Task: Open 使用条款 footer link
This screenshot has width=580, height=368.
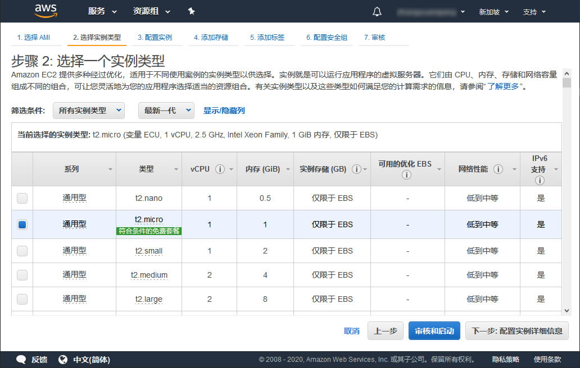Action: coord(547,360)
